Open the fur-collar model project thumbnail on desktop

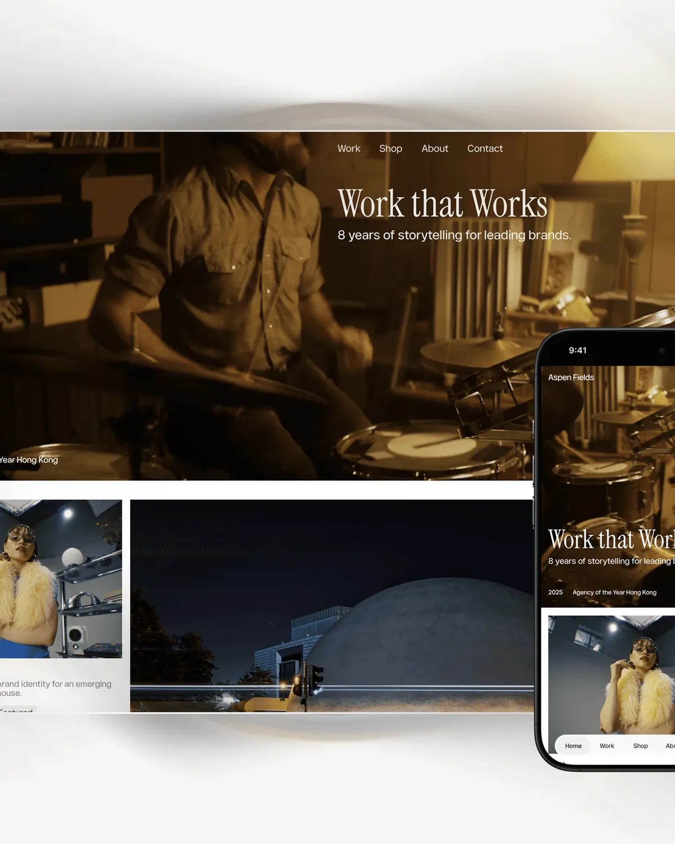tap(61, 579)
